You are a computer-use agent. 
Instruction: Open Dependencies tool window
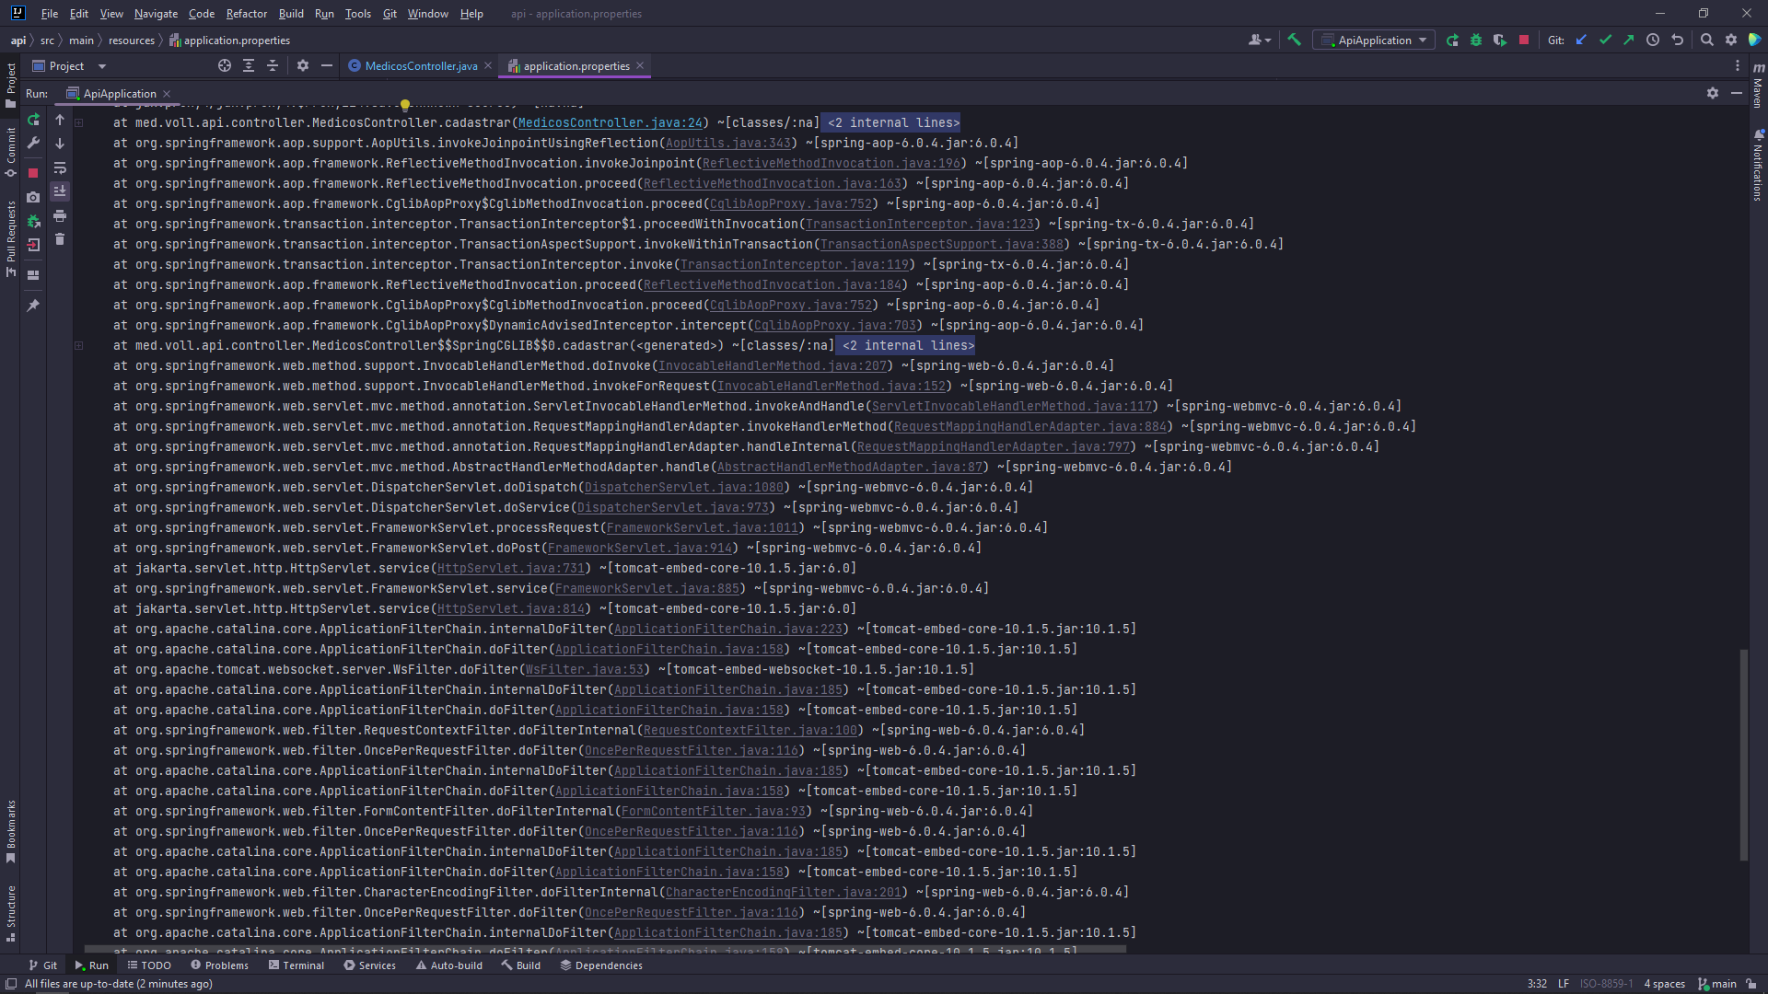[x=601, y=965]
